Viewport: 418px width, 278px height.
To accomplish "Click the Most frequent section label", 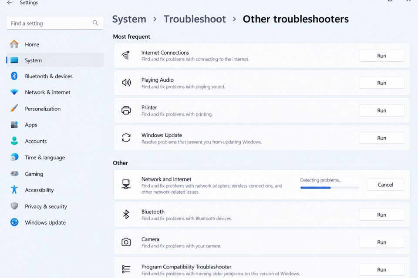I will coord(131,36).
